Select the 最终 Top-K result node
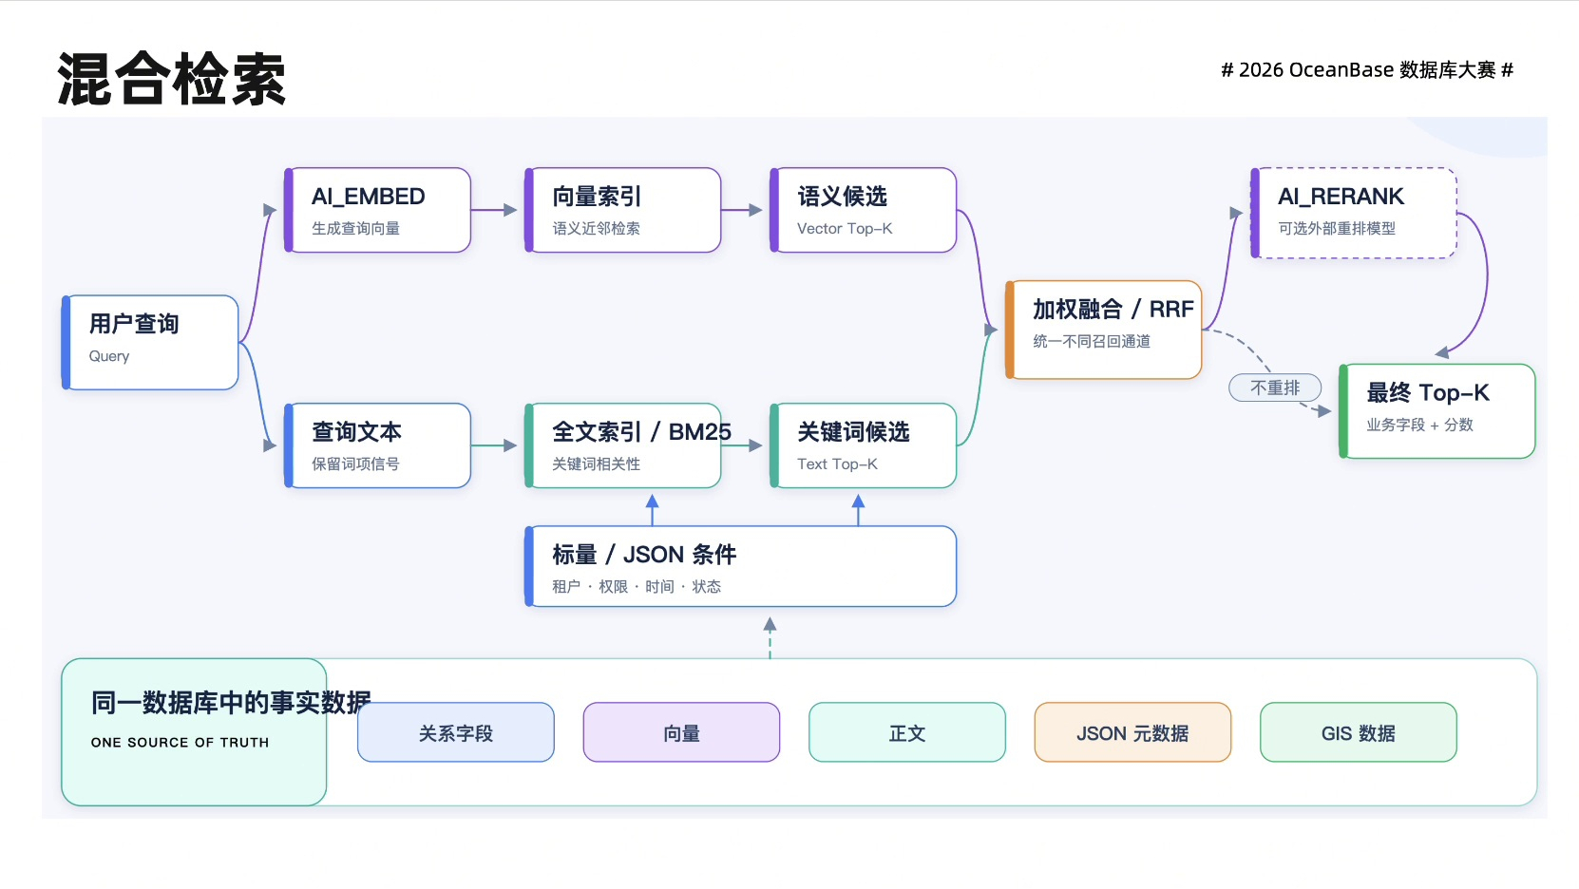 click(1437, 411)
